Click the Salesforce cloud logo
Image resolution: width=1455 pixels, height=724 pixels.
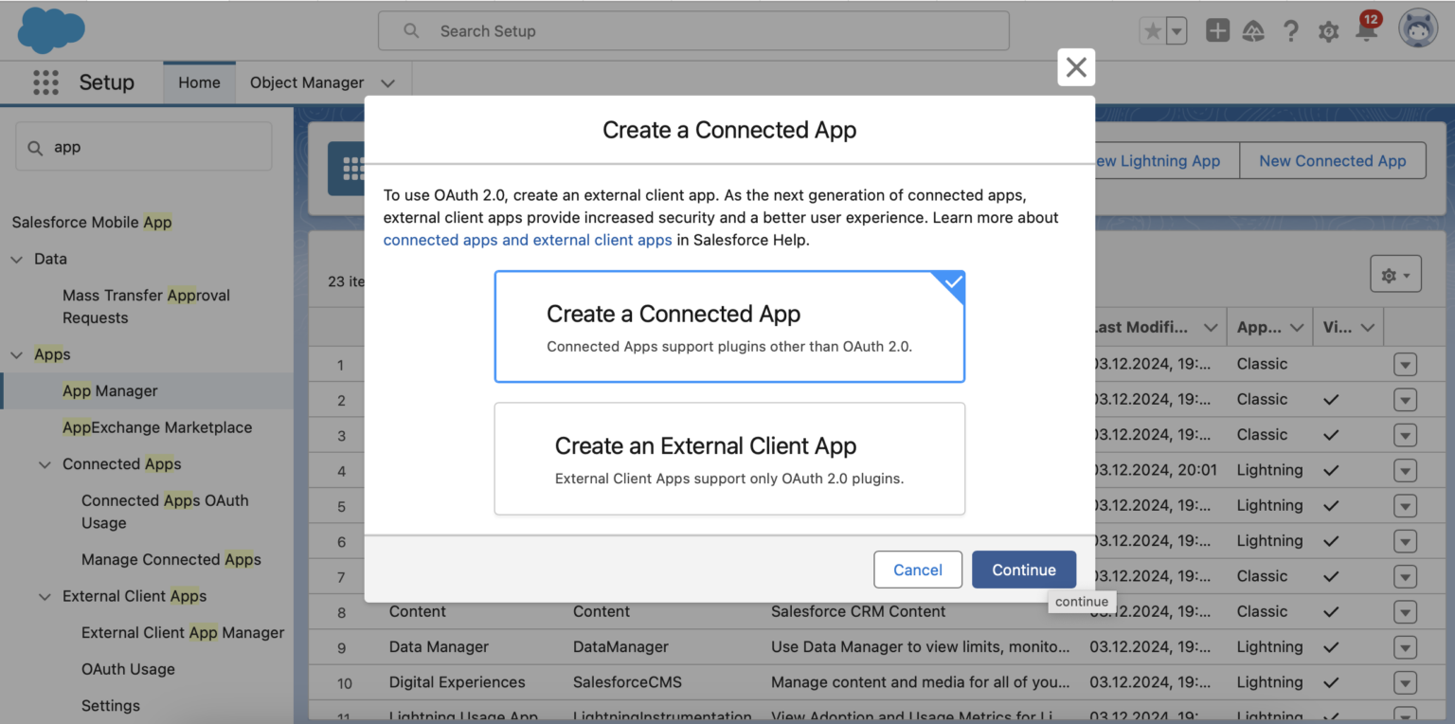point(51,31)
